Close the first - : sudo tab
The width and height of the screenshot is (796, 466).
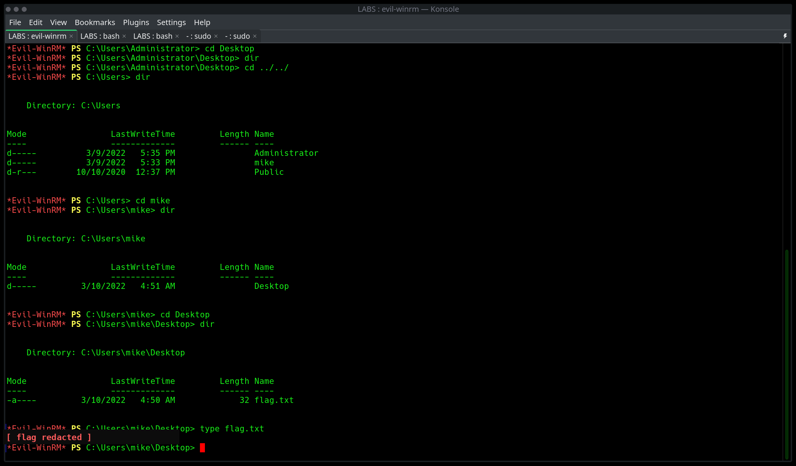coord(216,36)
